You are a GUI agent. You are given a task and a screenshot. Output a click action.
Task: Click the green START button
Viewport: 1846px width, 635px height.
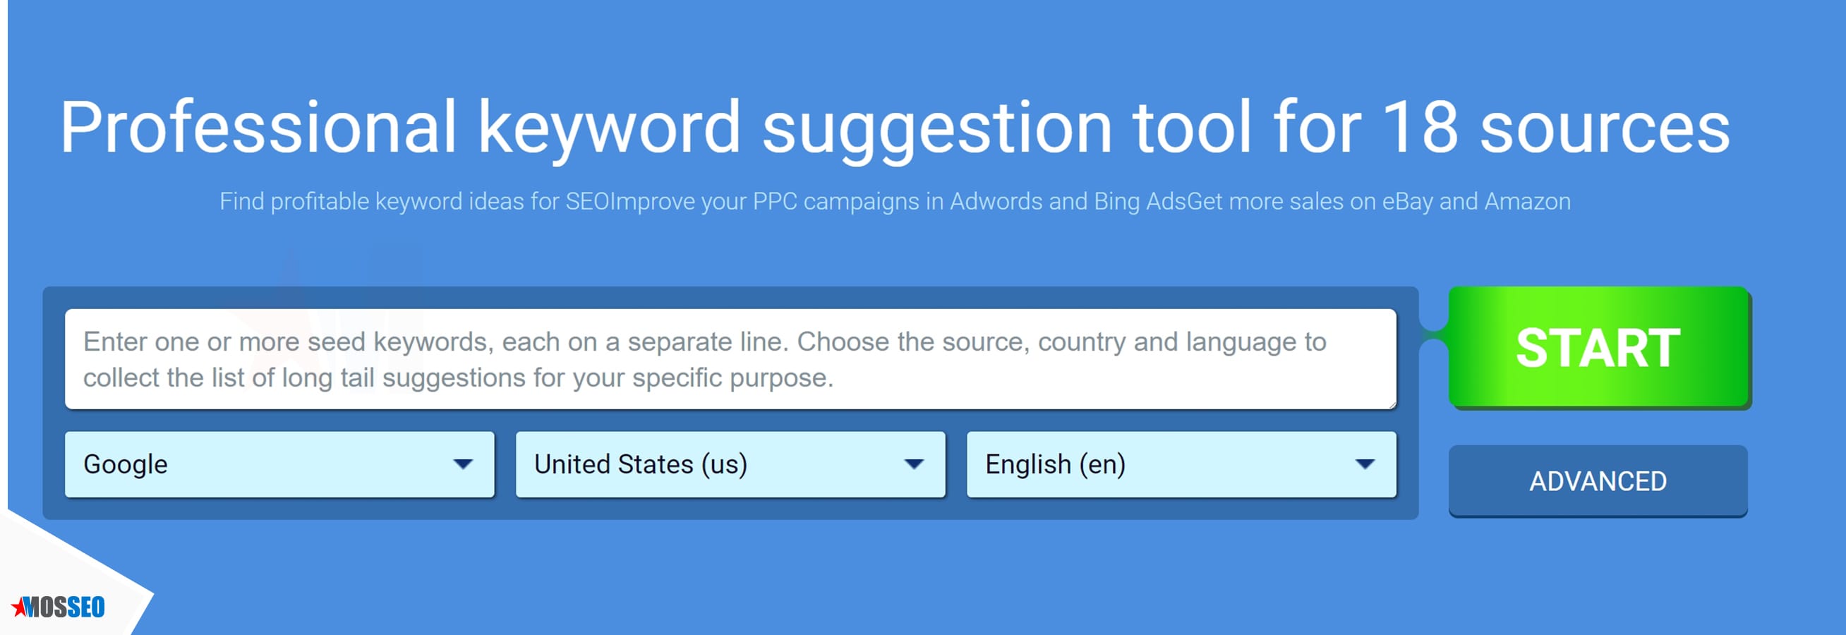coord(1599,348)
